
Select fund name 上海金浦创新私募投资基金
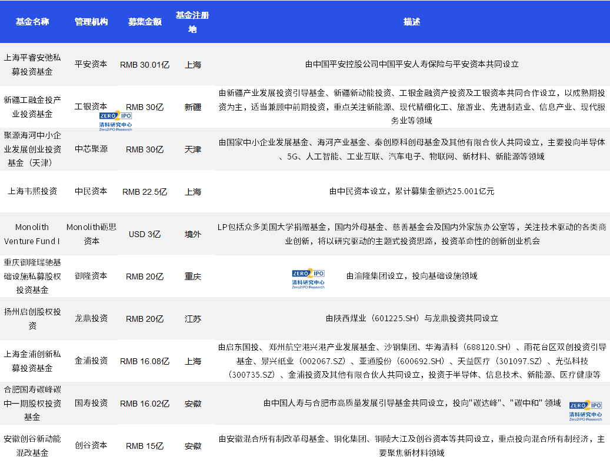32,361
